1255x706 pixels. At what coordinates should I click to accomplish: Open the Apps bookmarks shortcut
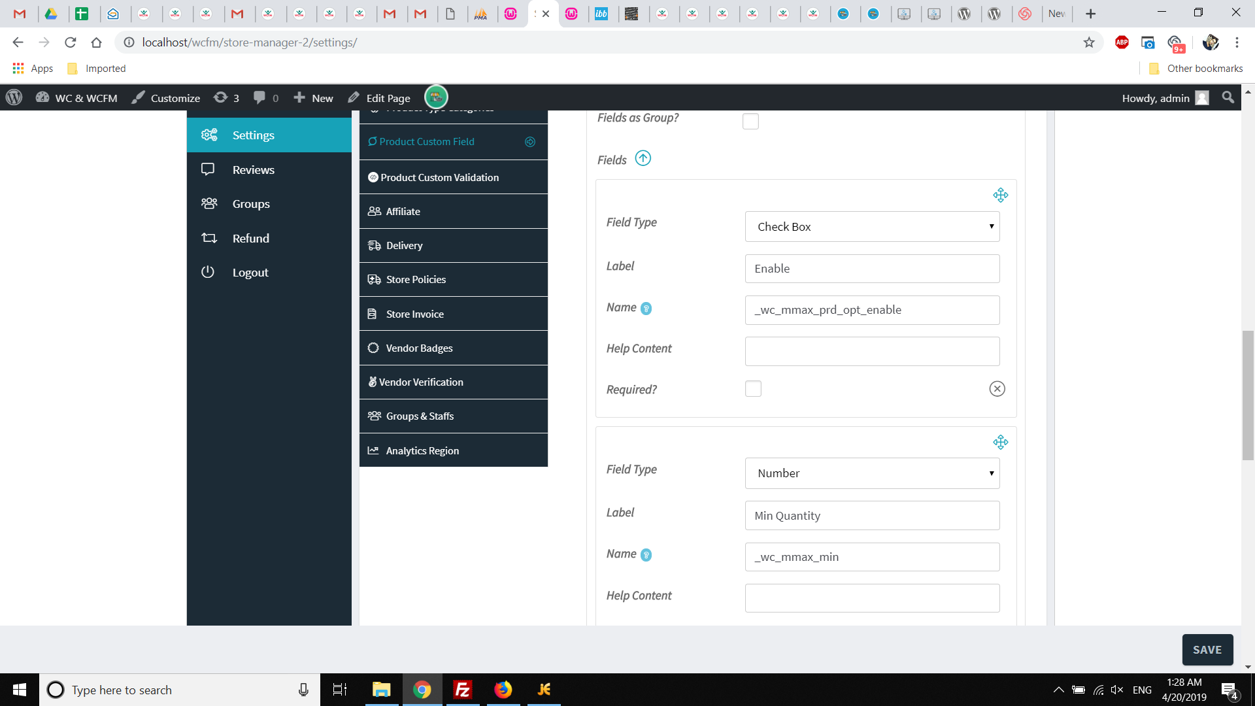click(x=33, y=69)
